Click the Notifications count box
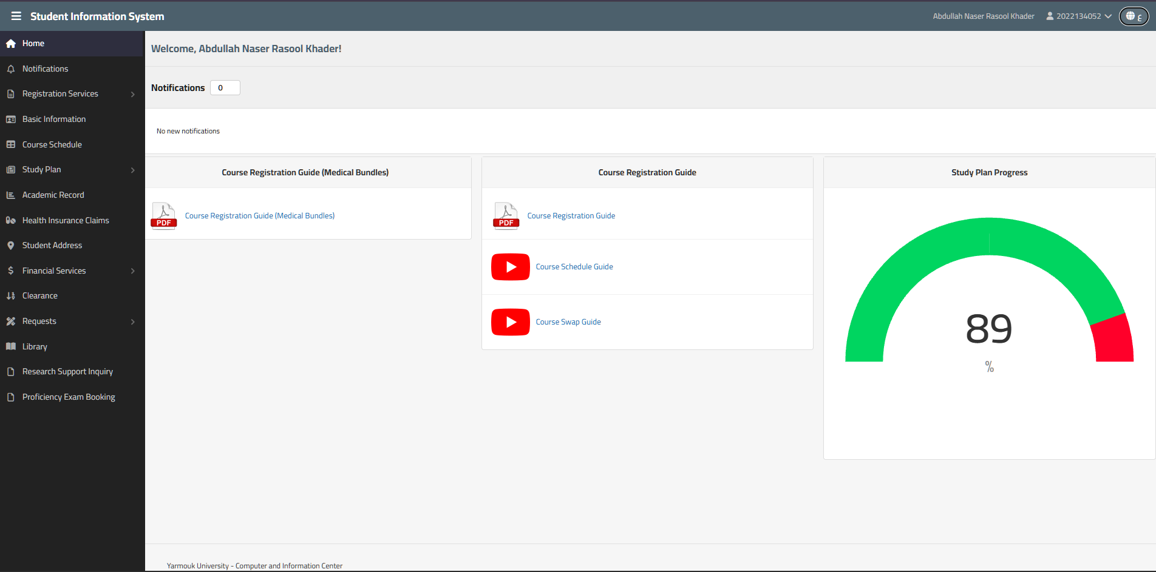Image resolution: width=1156 pixels, height=572 pixels. pyautogui.click(x=225, y=88)
